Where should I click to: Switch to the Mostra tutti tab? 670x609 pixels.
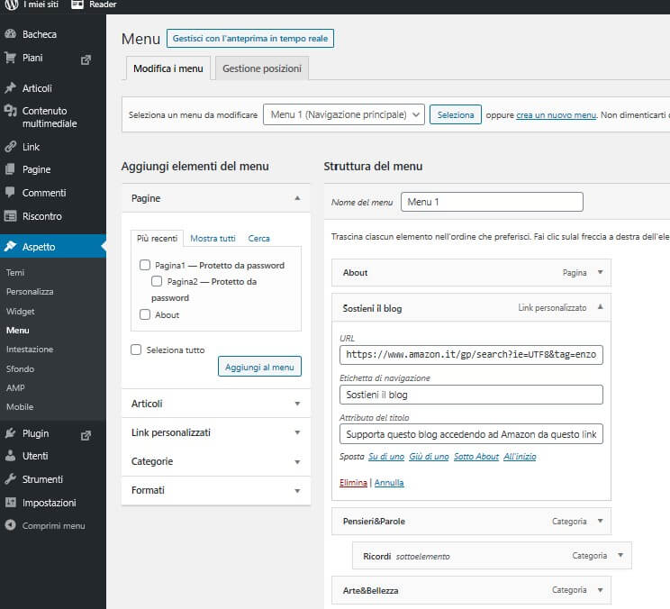point(213,239)
